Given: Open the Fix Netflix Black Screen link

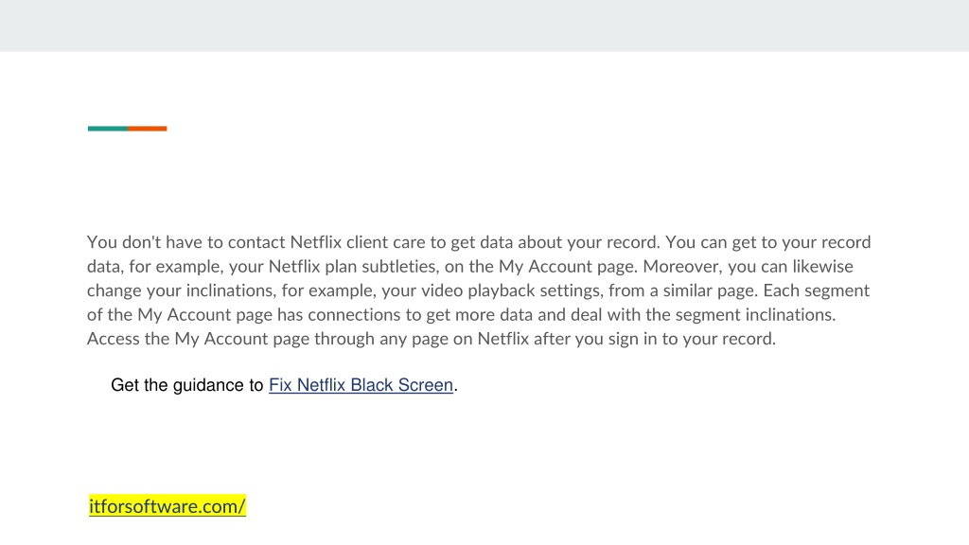Looking at the screenshot, I should [361, 385].
